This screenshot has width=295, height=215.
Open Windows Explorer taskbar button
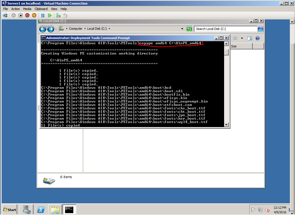[55, 210]
